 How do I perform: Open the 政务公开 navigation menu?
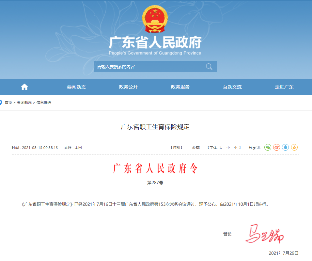point(128,87)
